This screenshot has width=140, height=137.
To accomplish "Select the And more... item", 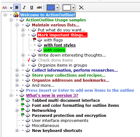I will tap(43, 85).
